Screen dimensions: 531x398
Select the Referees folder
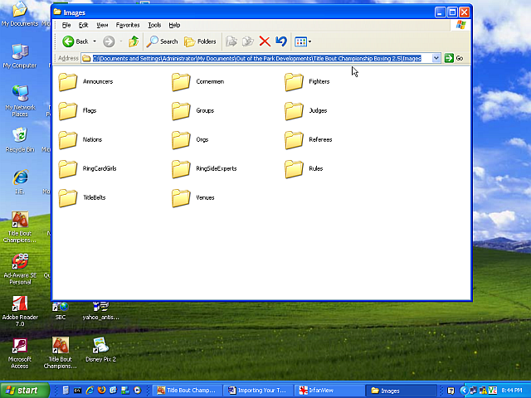point(309,140)
